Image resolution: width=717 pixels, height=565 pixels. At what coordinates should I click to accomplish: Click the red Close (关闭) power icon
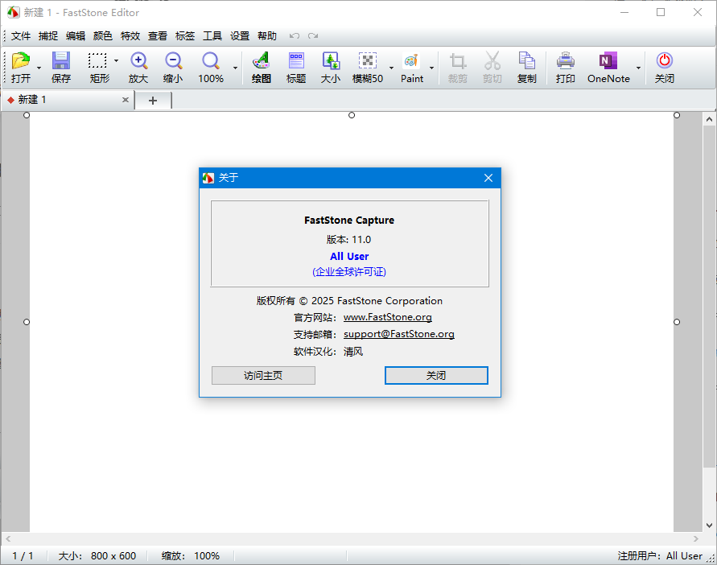(665, 61)
